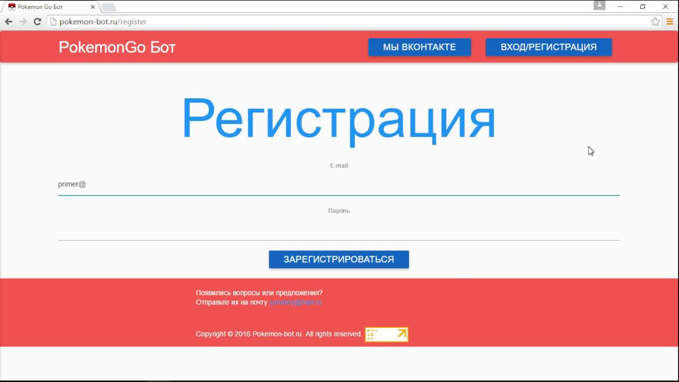The height and width of the screenshot is (382, 679).
Task: Minimize the browser window
Action: (621, 6)
